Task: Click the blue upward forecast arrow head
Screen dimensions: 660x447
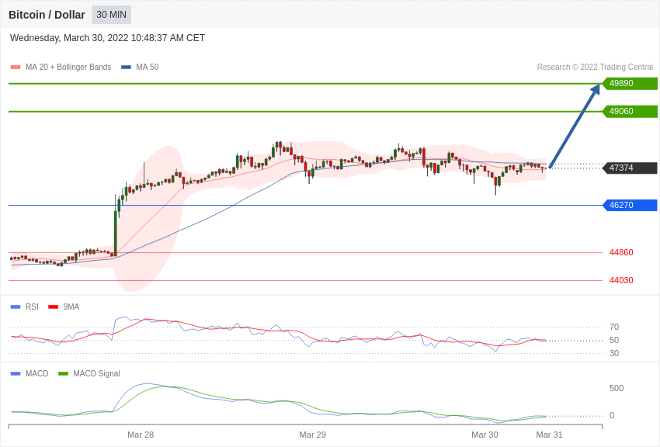Action: (x=595, y=90)
